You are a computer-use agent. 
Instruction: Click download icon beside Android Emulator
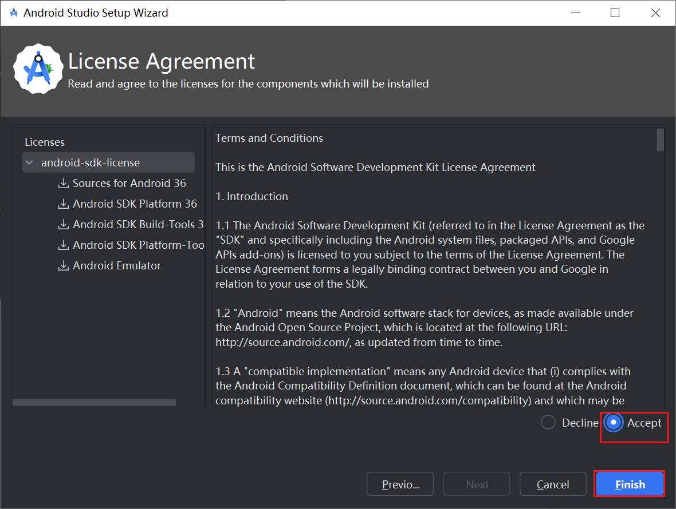pyautogui.click(x=64, y=266)
